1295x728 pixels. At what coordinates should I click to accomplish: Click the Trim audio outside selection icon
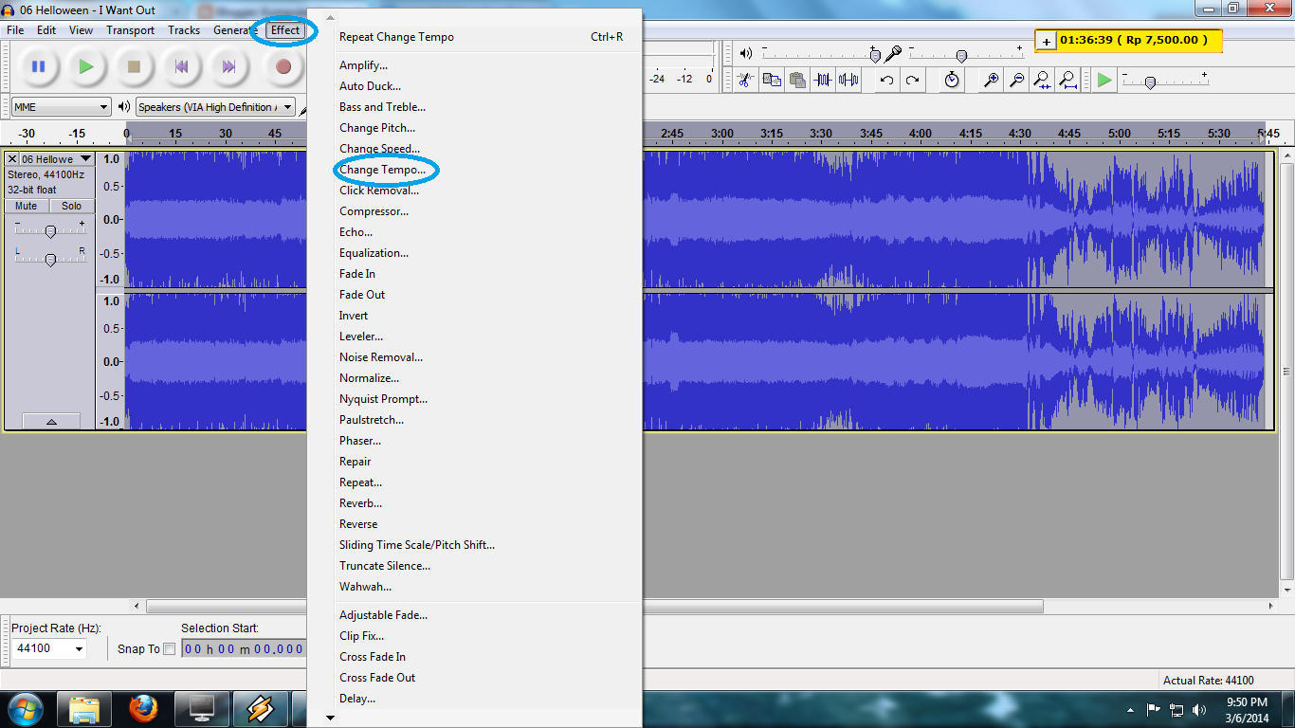point(823,80)
